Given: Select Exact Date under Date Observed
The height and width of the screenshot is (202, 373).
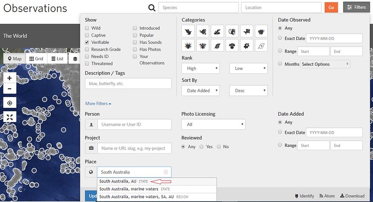Looking at the screenshot, I should [280, 38].
